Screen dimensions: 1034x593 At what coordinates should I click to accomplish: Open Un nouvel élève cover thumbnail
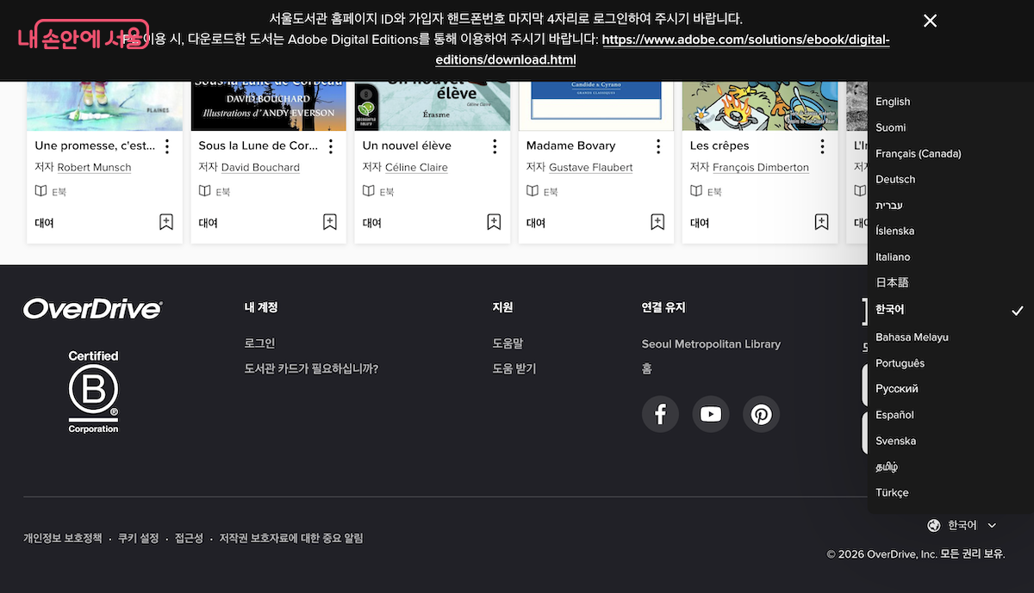pyautogui.click(x=432, y=105)
